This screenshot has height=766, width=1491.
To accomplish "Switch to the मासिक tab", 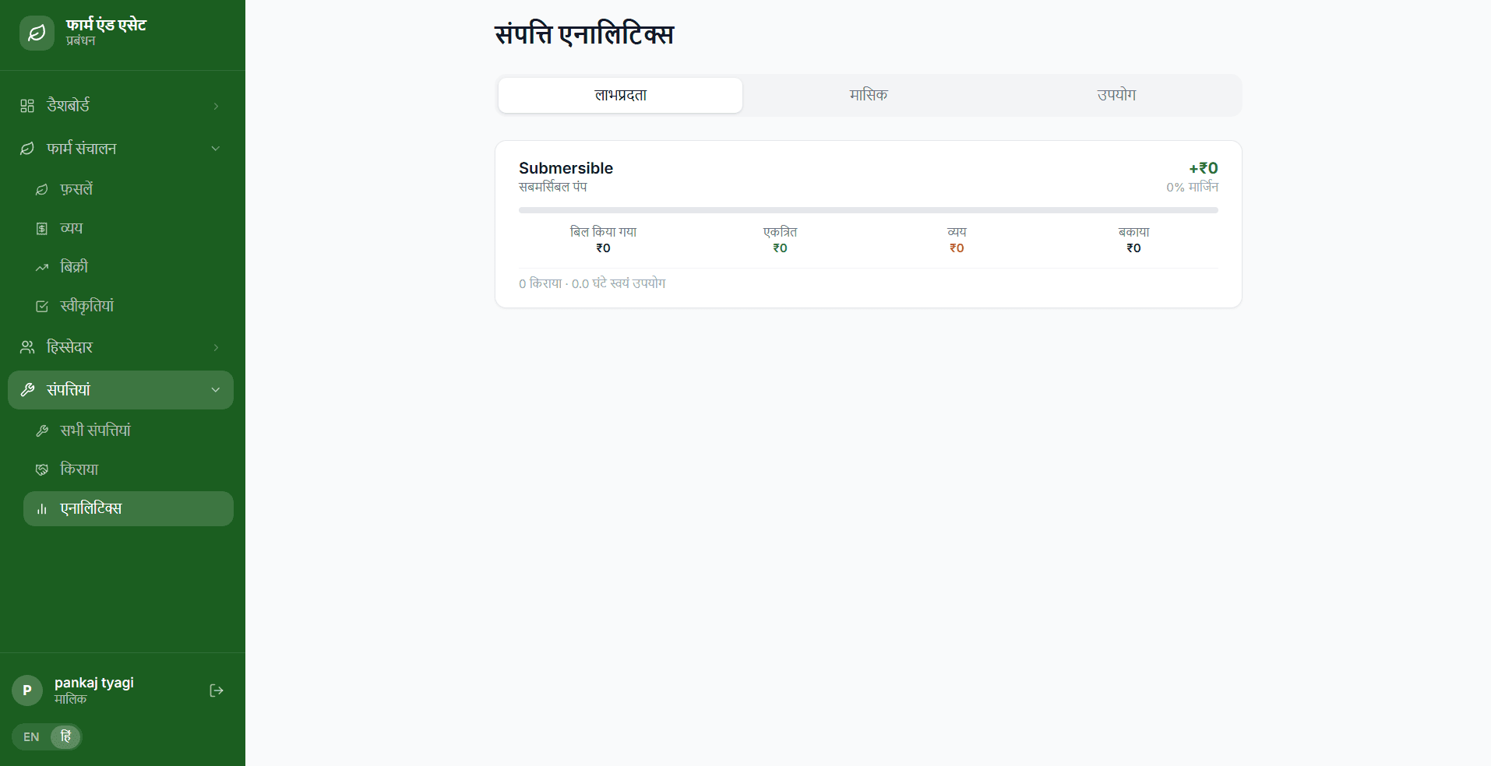I will coord(869,95).
